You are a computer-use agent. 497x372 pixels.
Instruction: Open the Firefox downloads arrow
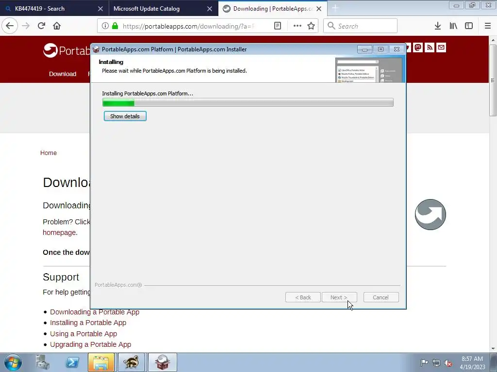pos(438,26)
